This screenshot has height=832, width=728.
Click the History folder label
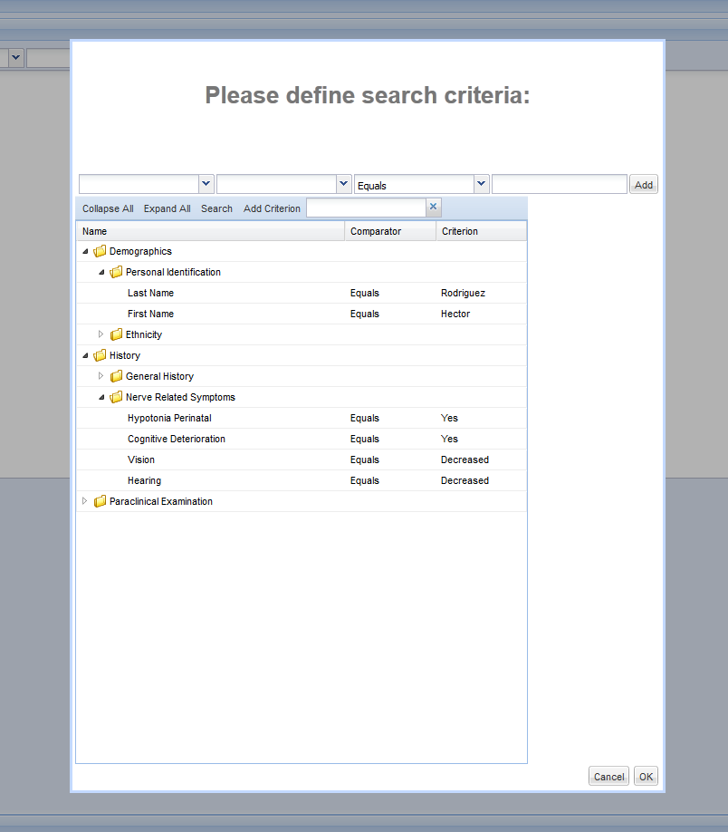point(125,355)
